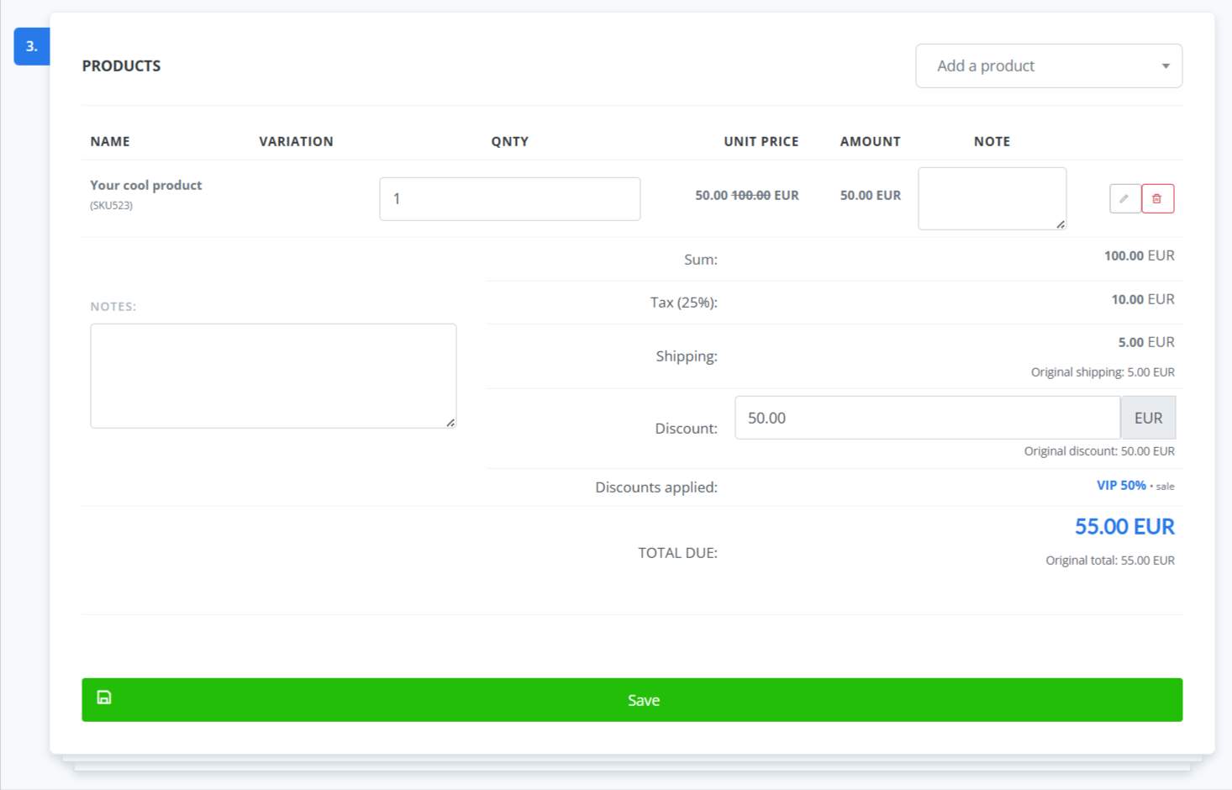
Task: Click the AMOUNT column header
Action: 870,141
